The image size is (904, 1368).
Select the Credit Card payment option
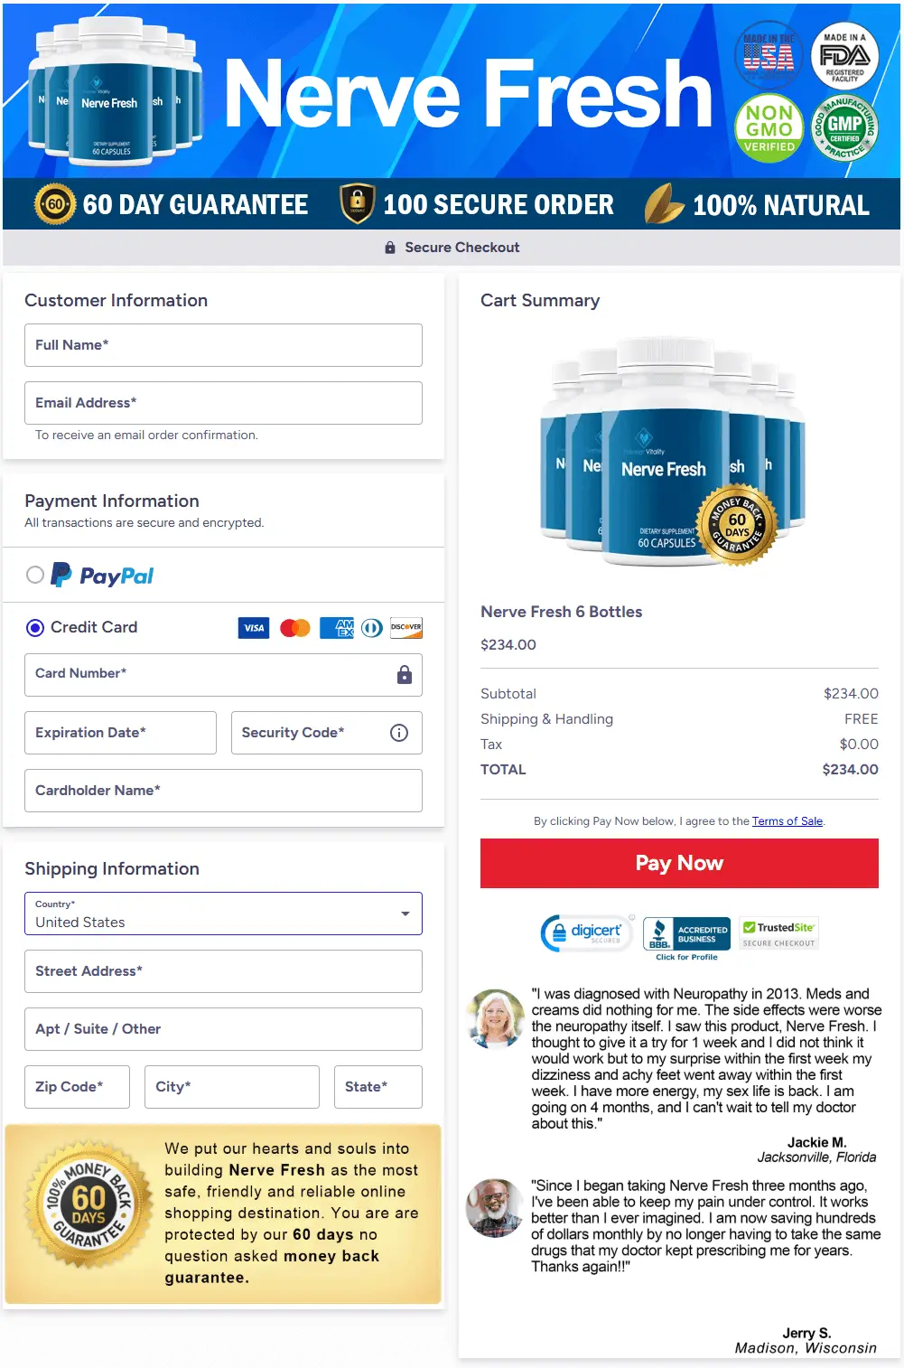(x=35, y=627)
